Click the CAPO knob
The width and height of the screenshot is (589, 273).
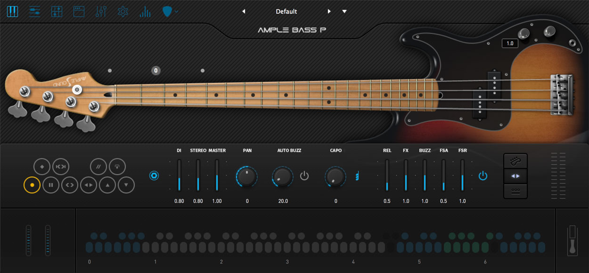click(x=335, y=177)
